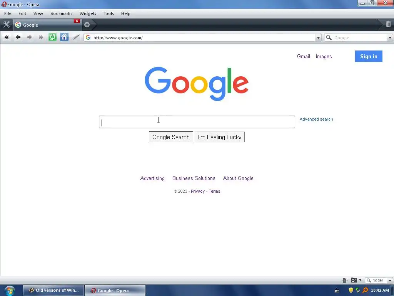Image resolution: width=394 pixels, height=296 pixels.
Task: Open the File menu
Action: [8, 13]
